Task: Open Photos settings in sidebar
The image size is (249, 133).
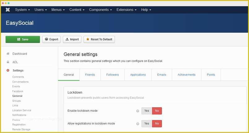Action: 16,120
